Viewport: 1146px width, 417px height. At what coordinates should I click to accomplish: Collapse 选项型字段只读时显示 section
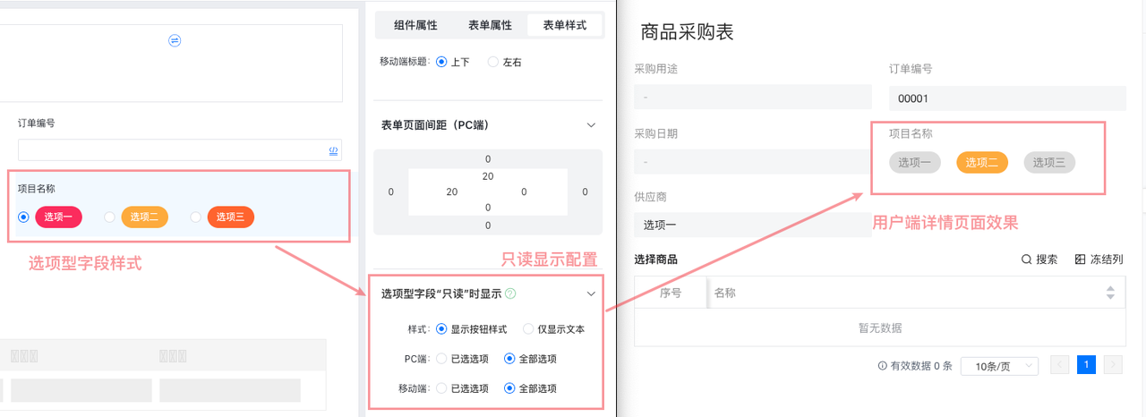(591, 294)
